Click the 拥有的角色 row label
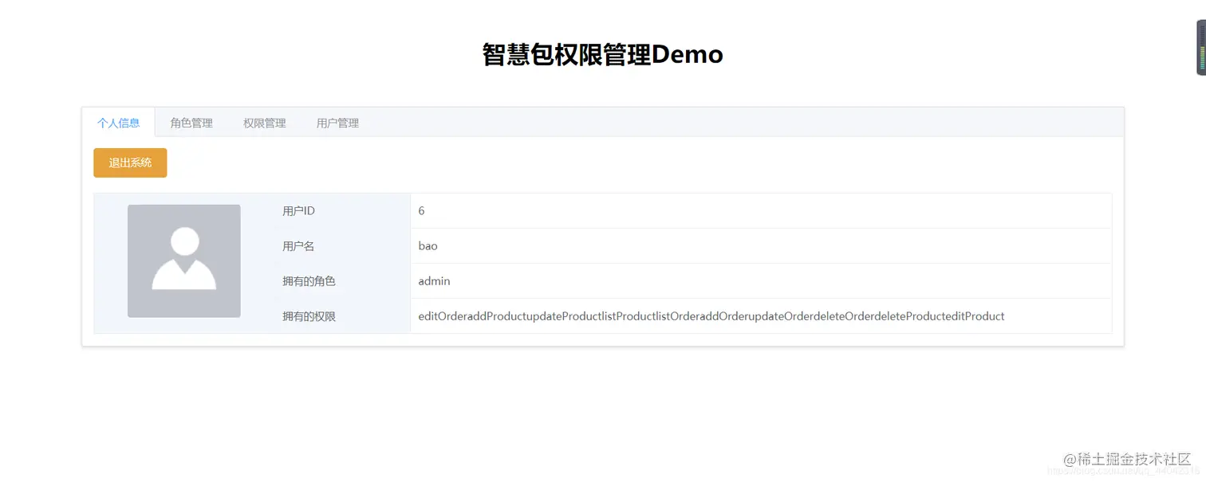The image size is (1206, 482). [309, 280]
